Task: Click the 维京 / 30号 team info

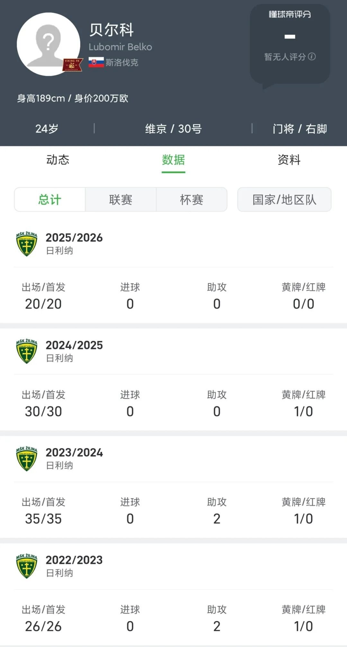Action: [x=173, y=129]
